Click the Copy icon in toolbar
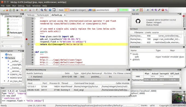Viewport: 186px width, 107px height. [34, 10]
